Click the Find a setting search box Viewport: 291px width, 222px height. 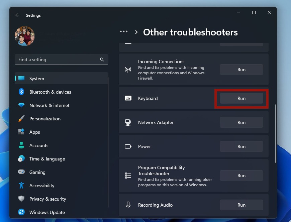[x=61, y=60]
